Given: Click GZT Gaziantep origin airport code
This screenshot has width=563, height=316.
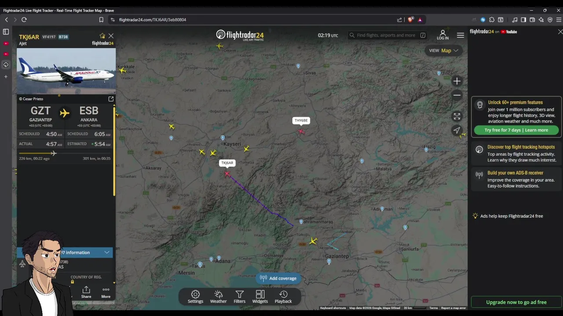Looking at the screenshot, I should (x=40, y=111).
